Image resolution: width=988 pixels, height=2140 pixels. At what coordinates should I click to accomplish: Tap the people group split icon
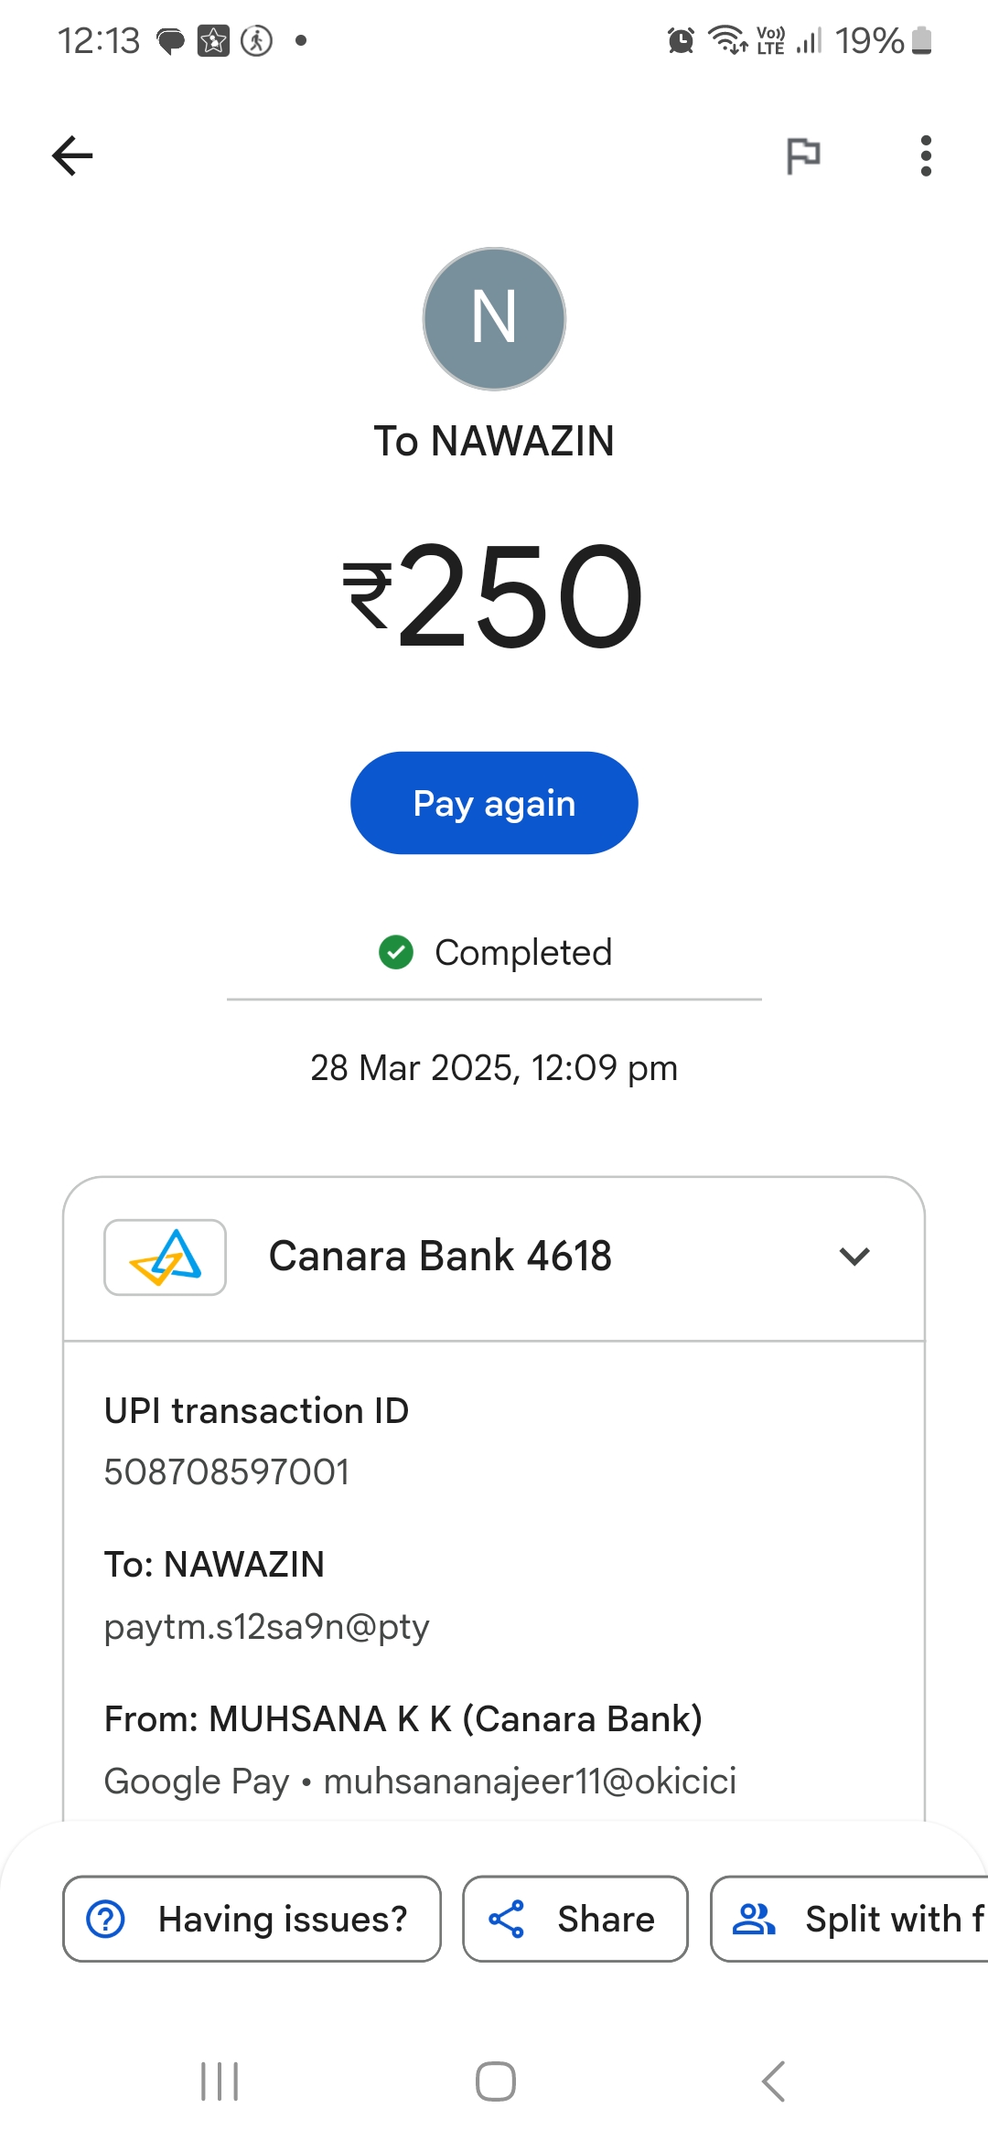[x=754, y=1919]
